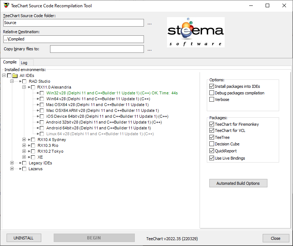Enable the Decision Cube package
Viewport: 293px width, 246px height.
point(212,144)
